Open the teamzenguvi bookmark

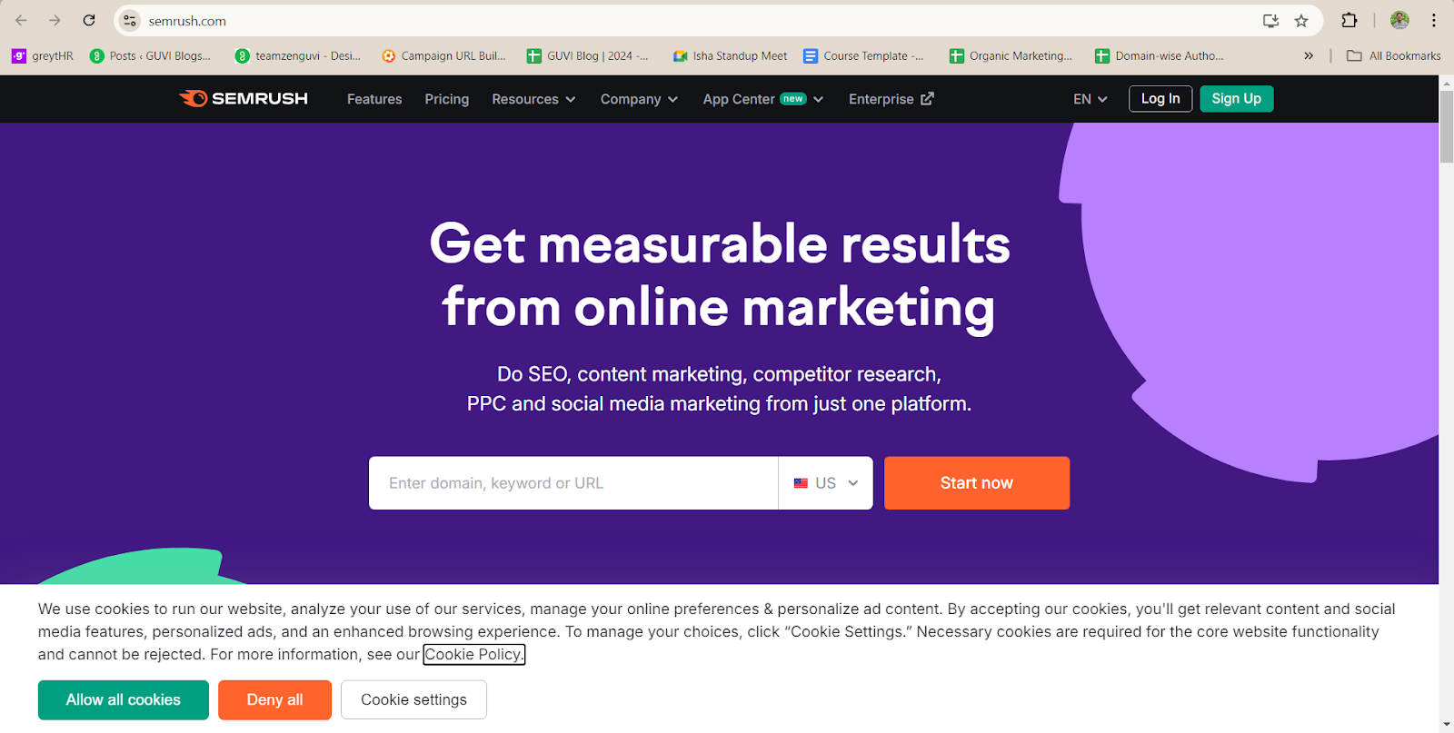(x=298, y=55)
